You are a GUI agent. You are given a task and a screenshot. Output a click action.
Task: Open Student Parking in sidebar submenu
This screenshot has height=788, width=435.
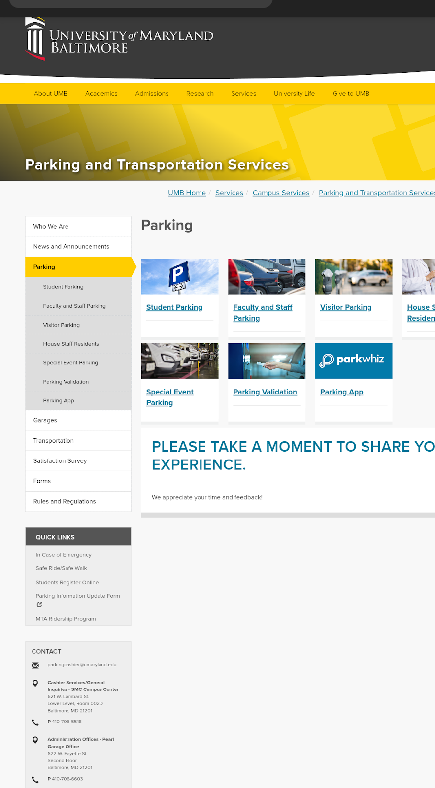(x=78, y=287)
